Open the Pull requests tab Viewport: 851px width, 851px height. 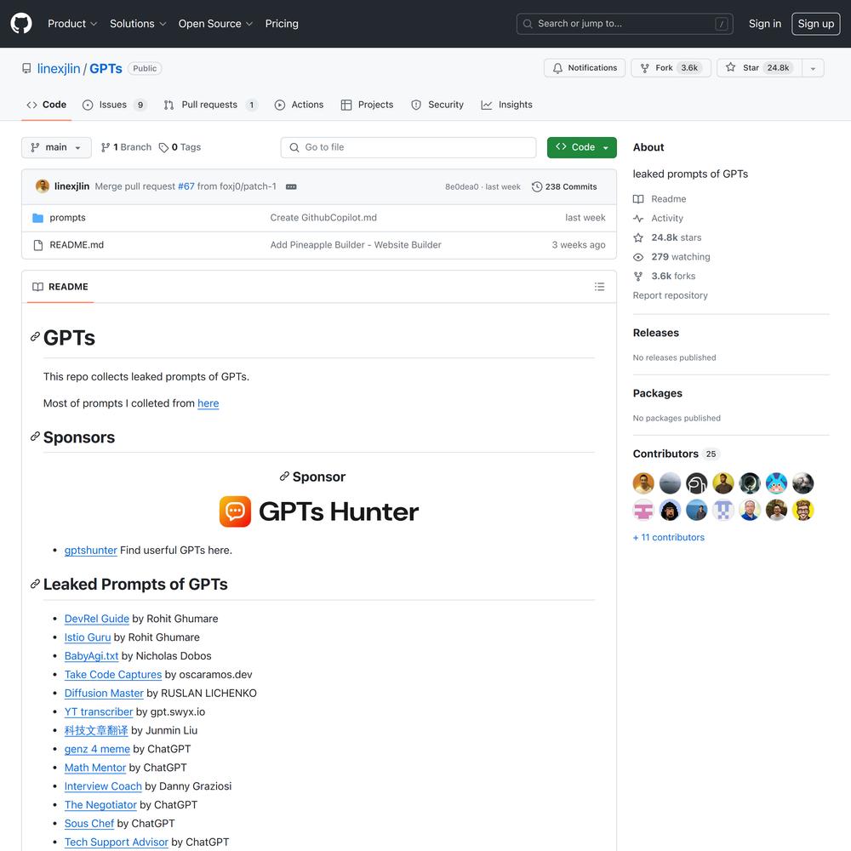(x=210, y=105)
